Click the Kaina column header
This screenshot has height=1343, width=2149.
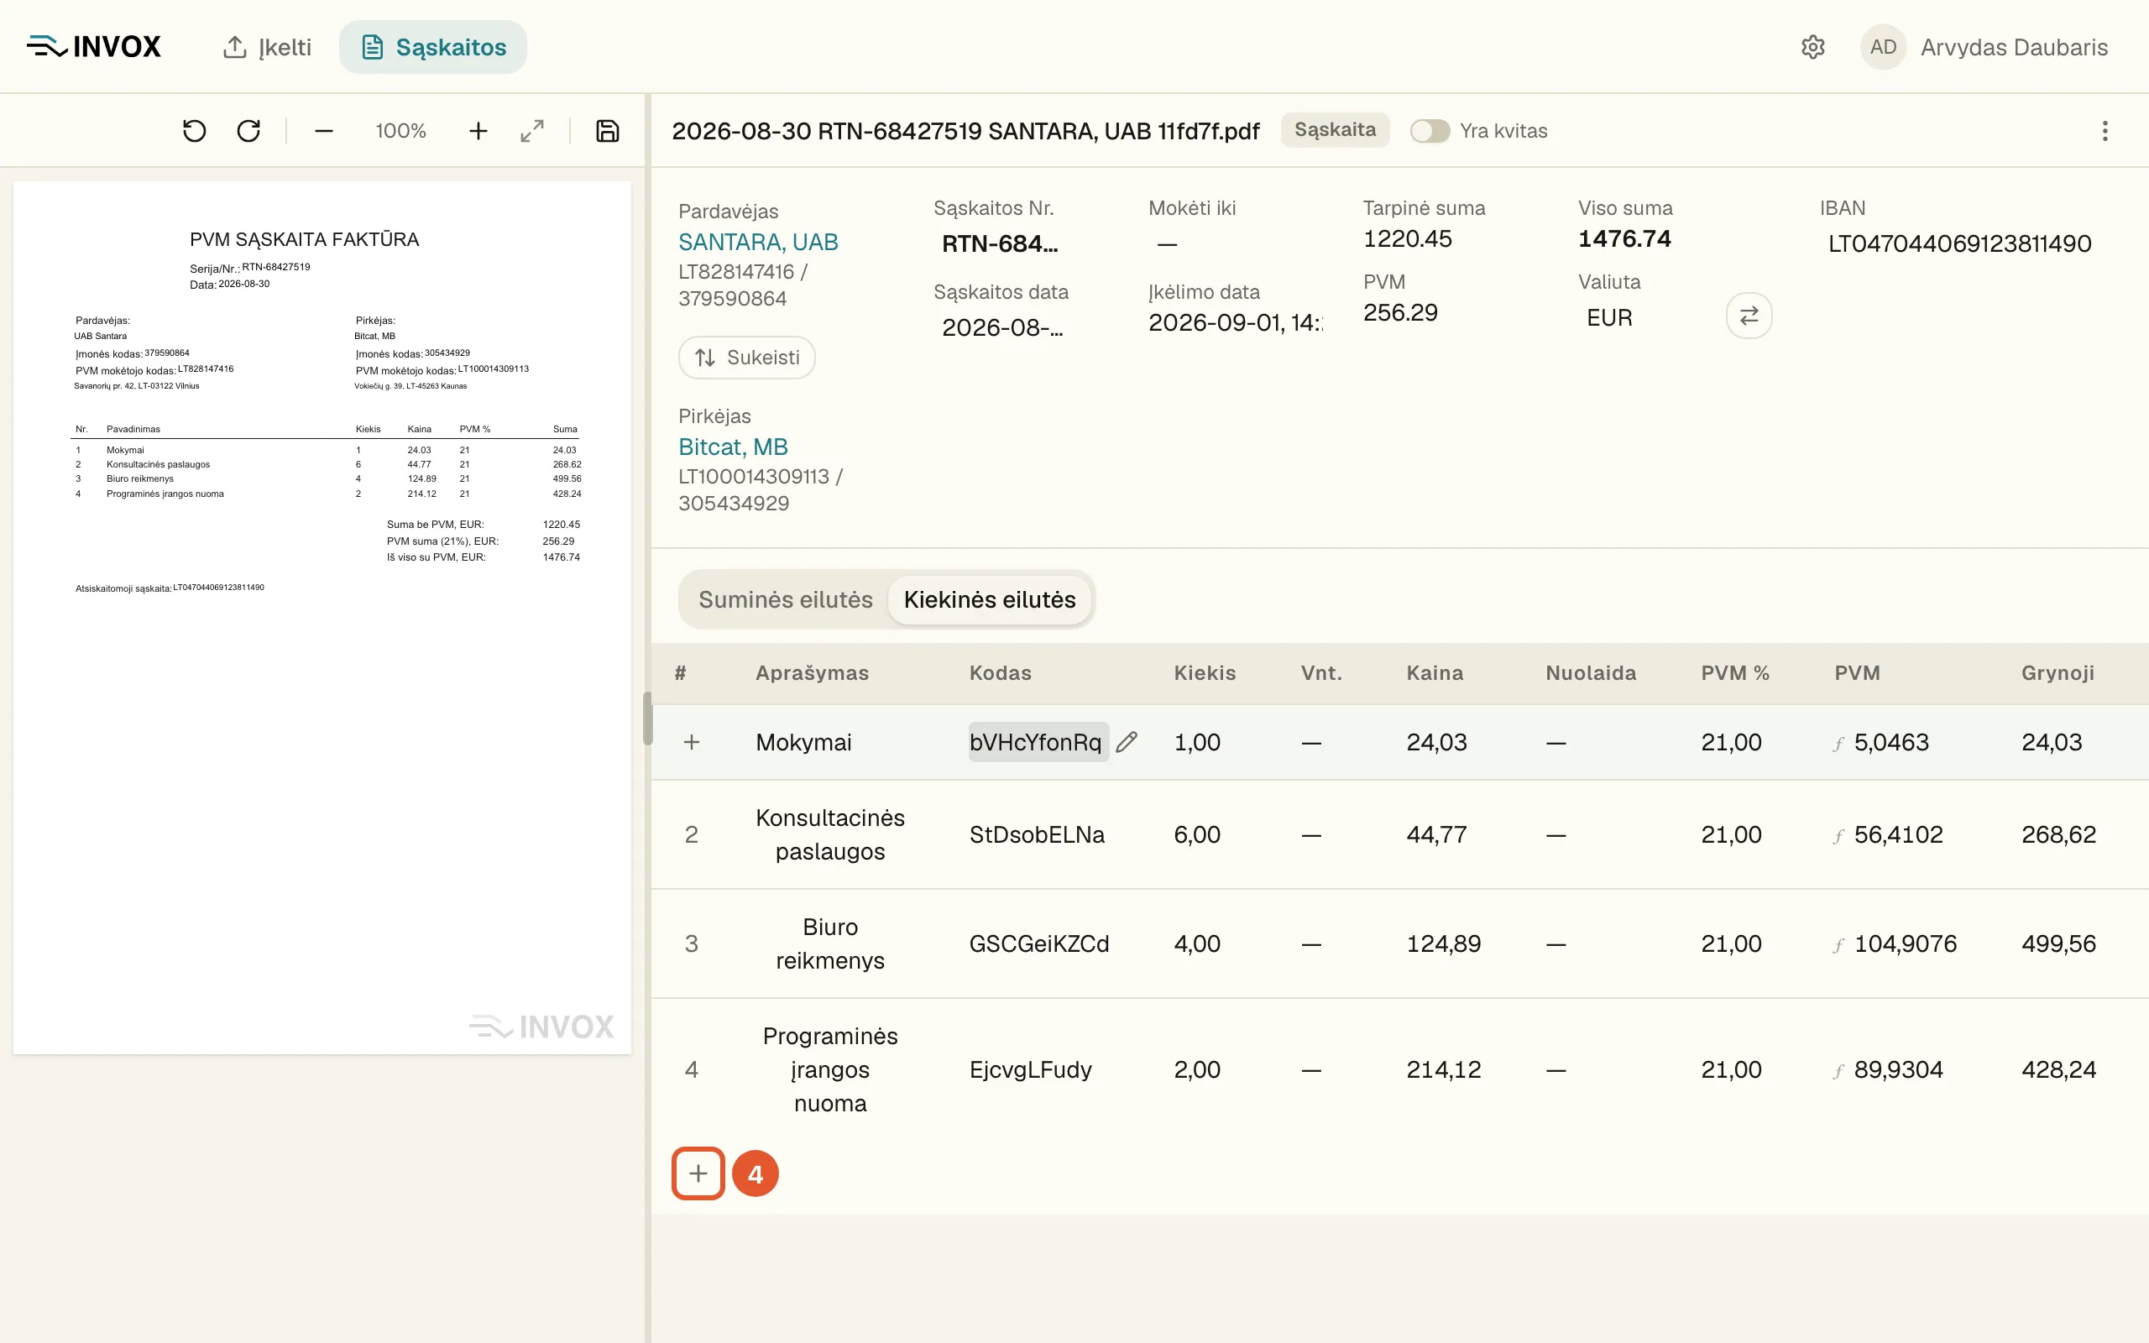click(1434, 673)
